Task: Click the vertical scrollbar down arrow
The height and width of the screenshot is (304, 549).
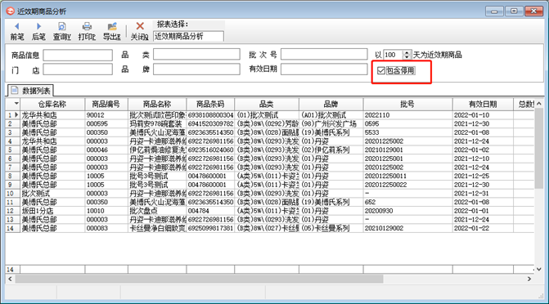Action: [539, 269]
